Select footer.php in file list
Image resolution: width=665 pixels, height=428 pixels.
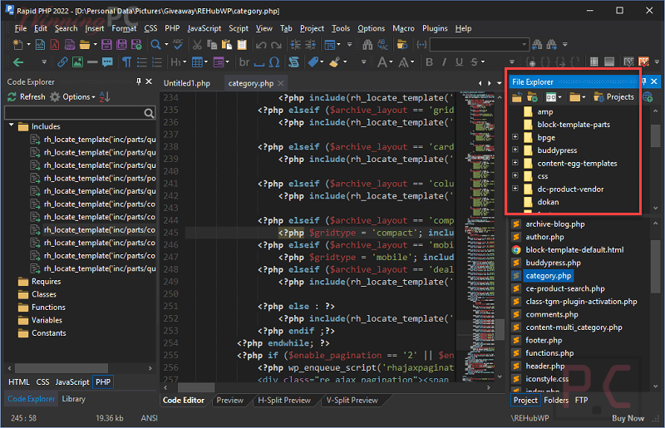pyautogui.click(x=544, y=340)
